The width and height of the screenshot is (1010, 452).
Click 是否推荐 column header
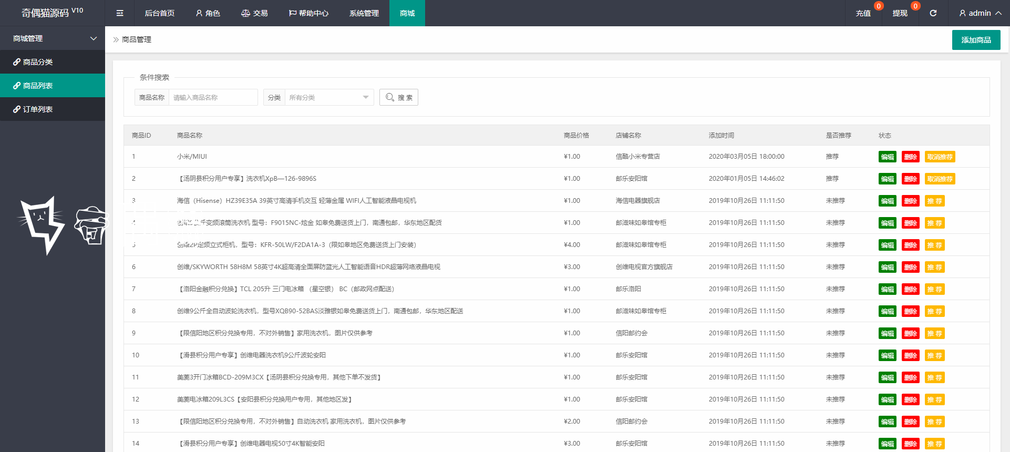[838, 136]
